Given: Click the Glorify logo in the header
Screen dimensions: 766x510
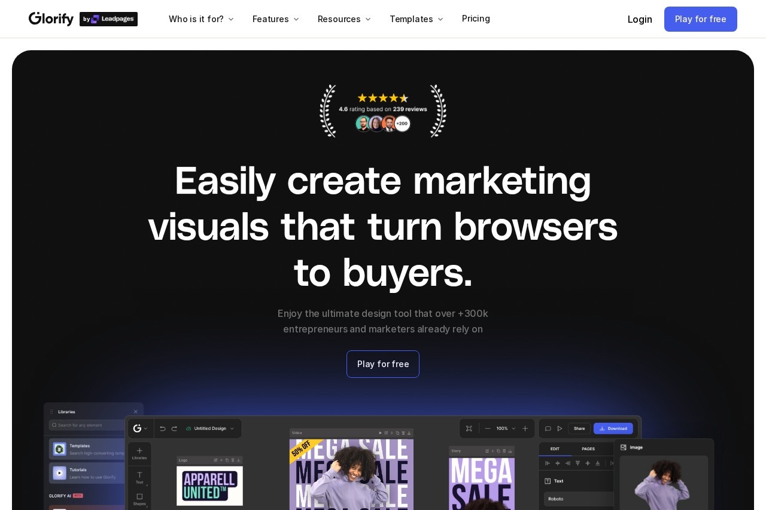Looking at the screenshot, I should click(51, 19).
